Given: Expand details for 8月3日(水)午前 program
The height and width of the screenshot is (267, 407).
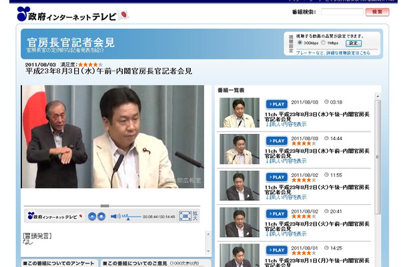Looking at the screenshot, I should tap(286, 161).
